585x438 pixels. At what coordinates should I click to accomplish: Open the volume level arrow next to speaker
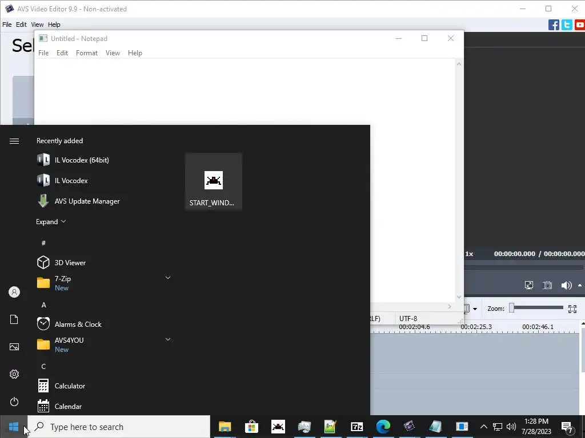pyautogui.click(x=580, y=285)
